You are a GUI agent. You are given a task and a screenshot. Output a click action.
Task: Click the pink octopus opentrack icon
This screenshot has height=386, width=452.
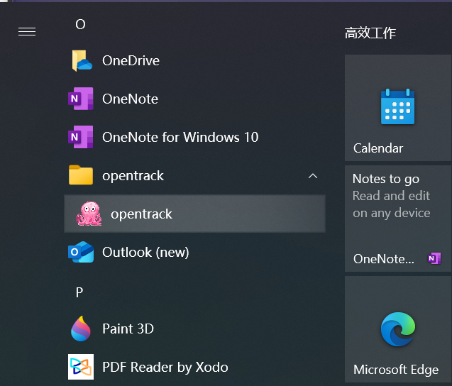tap(89, 214)
